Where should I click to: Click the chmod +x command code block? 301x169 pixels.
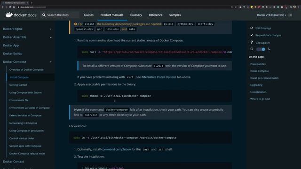point(155,96)
